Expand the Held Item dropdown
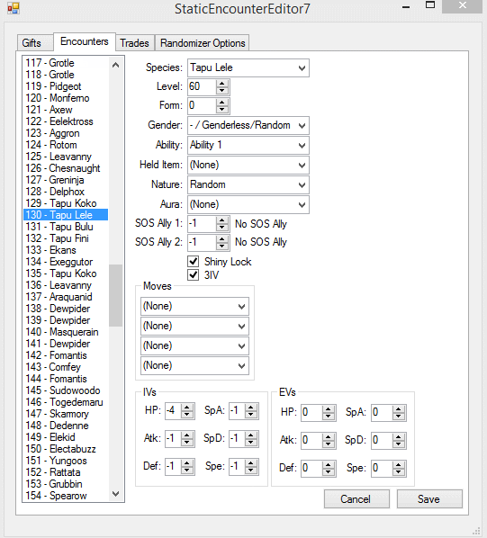This screenshot has width=487, height=538. tap(248, 166)
